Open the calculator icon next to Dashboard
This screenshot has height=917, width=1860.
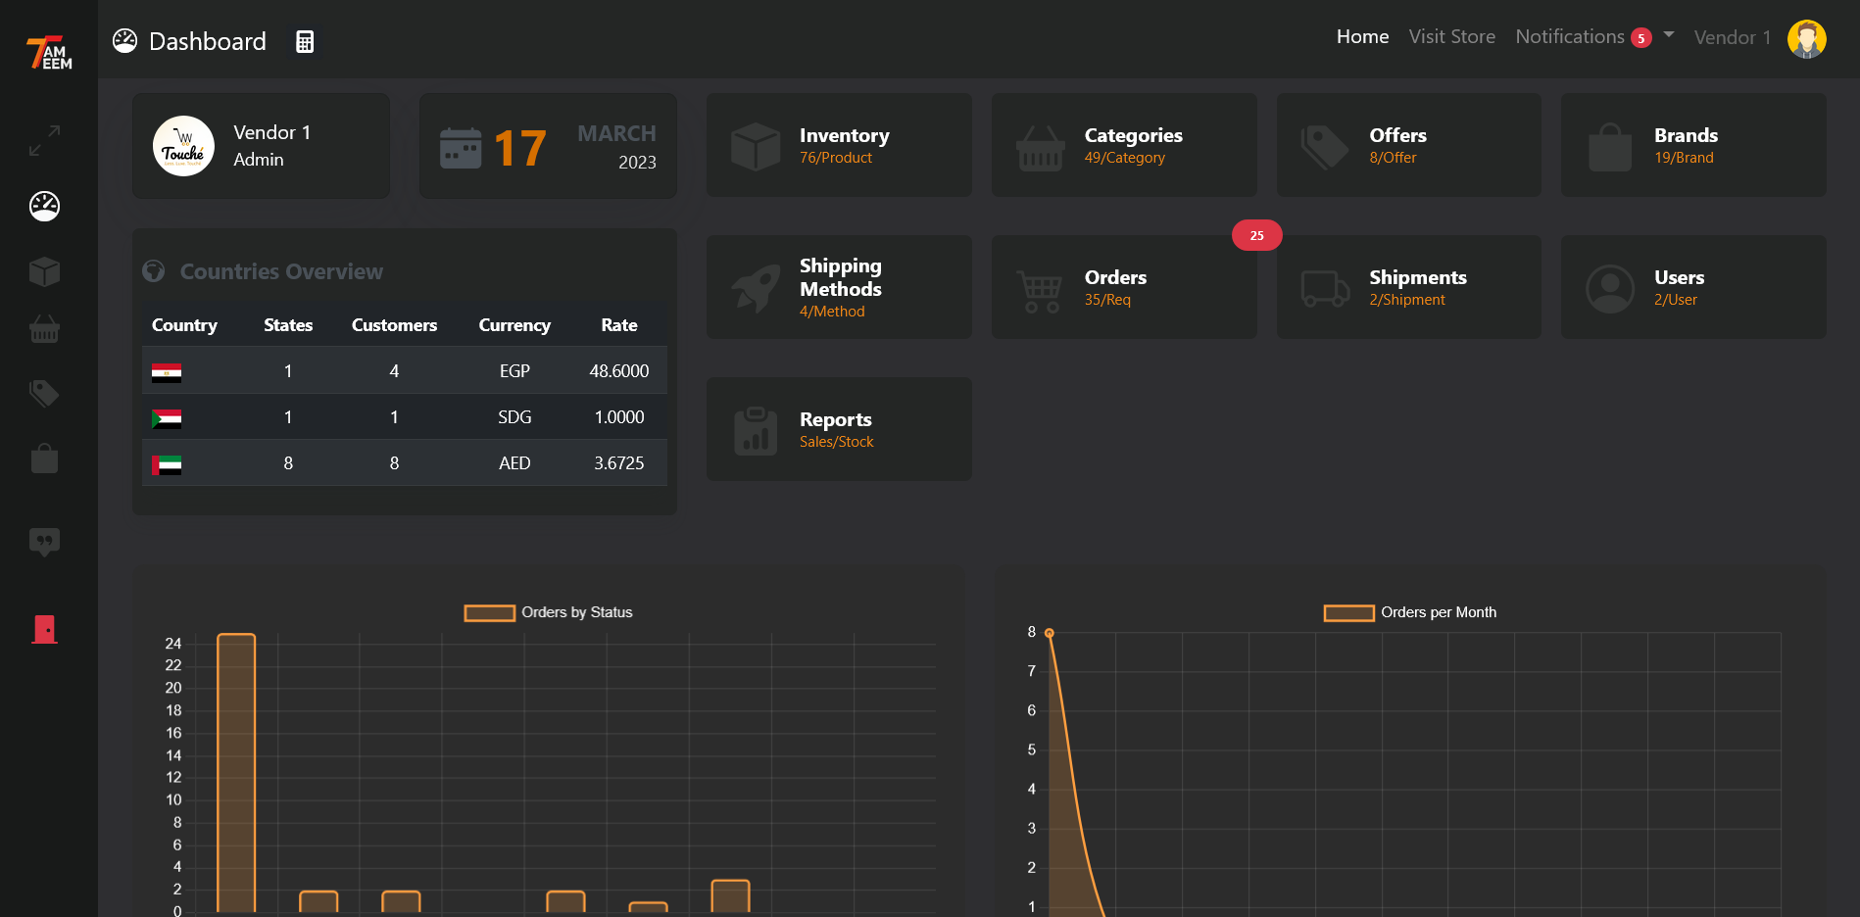tap(304, 41)
